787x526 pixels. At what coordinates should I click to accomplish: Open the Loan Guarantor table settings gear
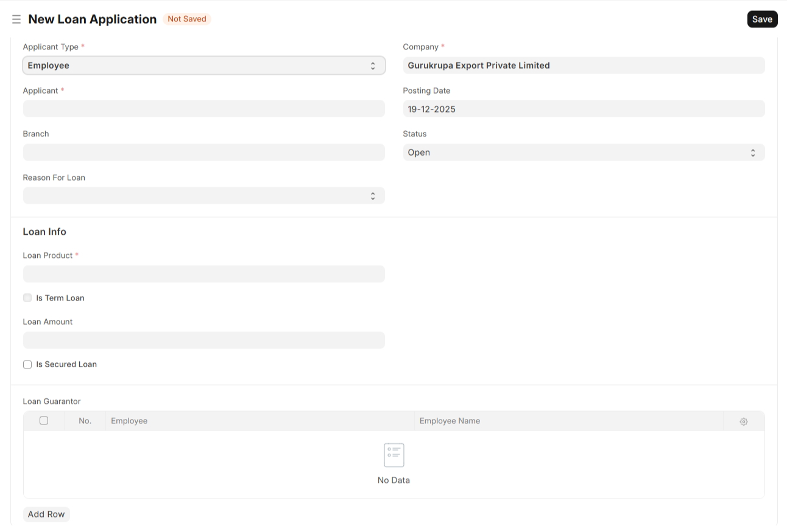[x=744, y=421]
